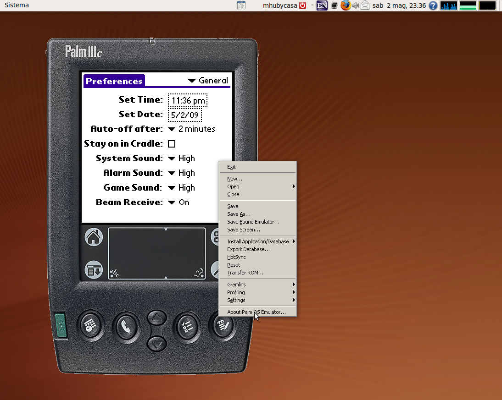This screenshot has width=502, height=400.
Task: Open the Beam Receive dropdown
Action: tap(179, 203)
